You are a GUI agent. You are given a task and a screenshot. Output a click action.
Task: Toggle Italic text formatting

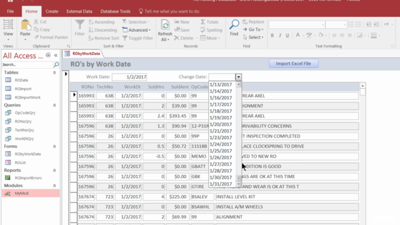pos(280,36)
